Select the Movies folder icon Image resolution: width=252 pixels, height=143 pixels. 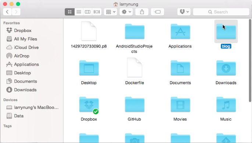[180, 104]
